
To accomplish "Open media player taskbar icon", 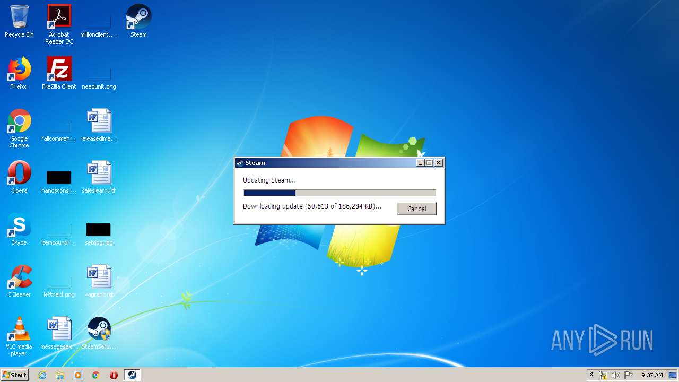I will point(78,375).
